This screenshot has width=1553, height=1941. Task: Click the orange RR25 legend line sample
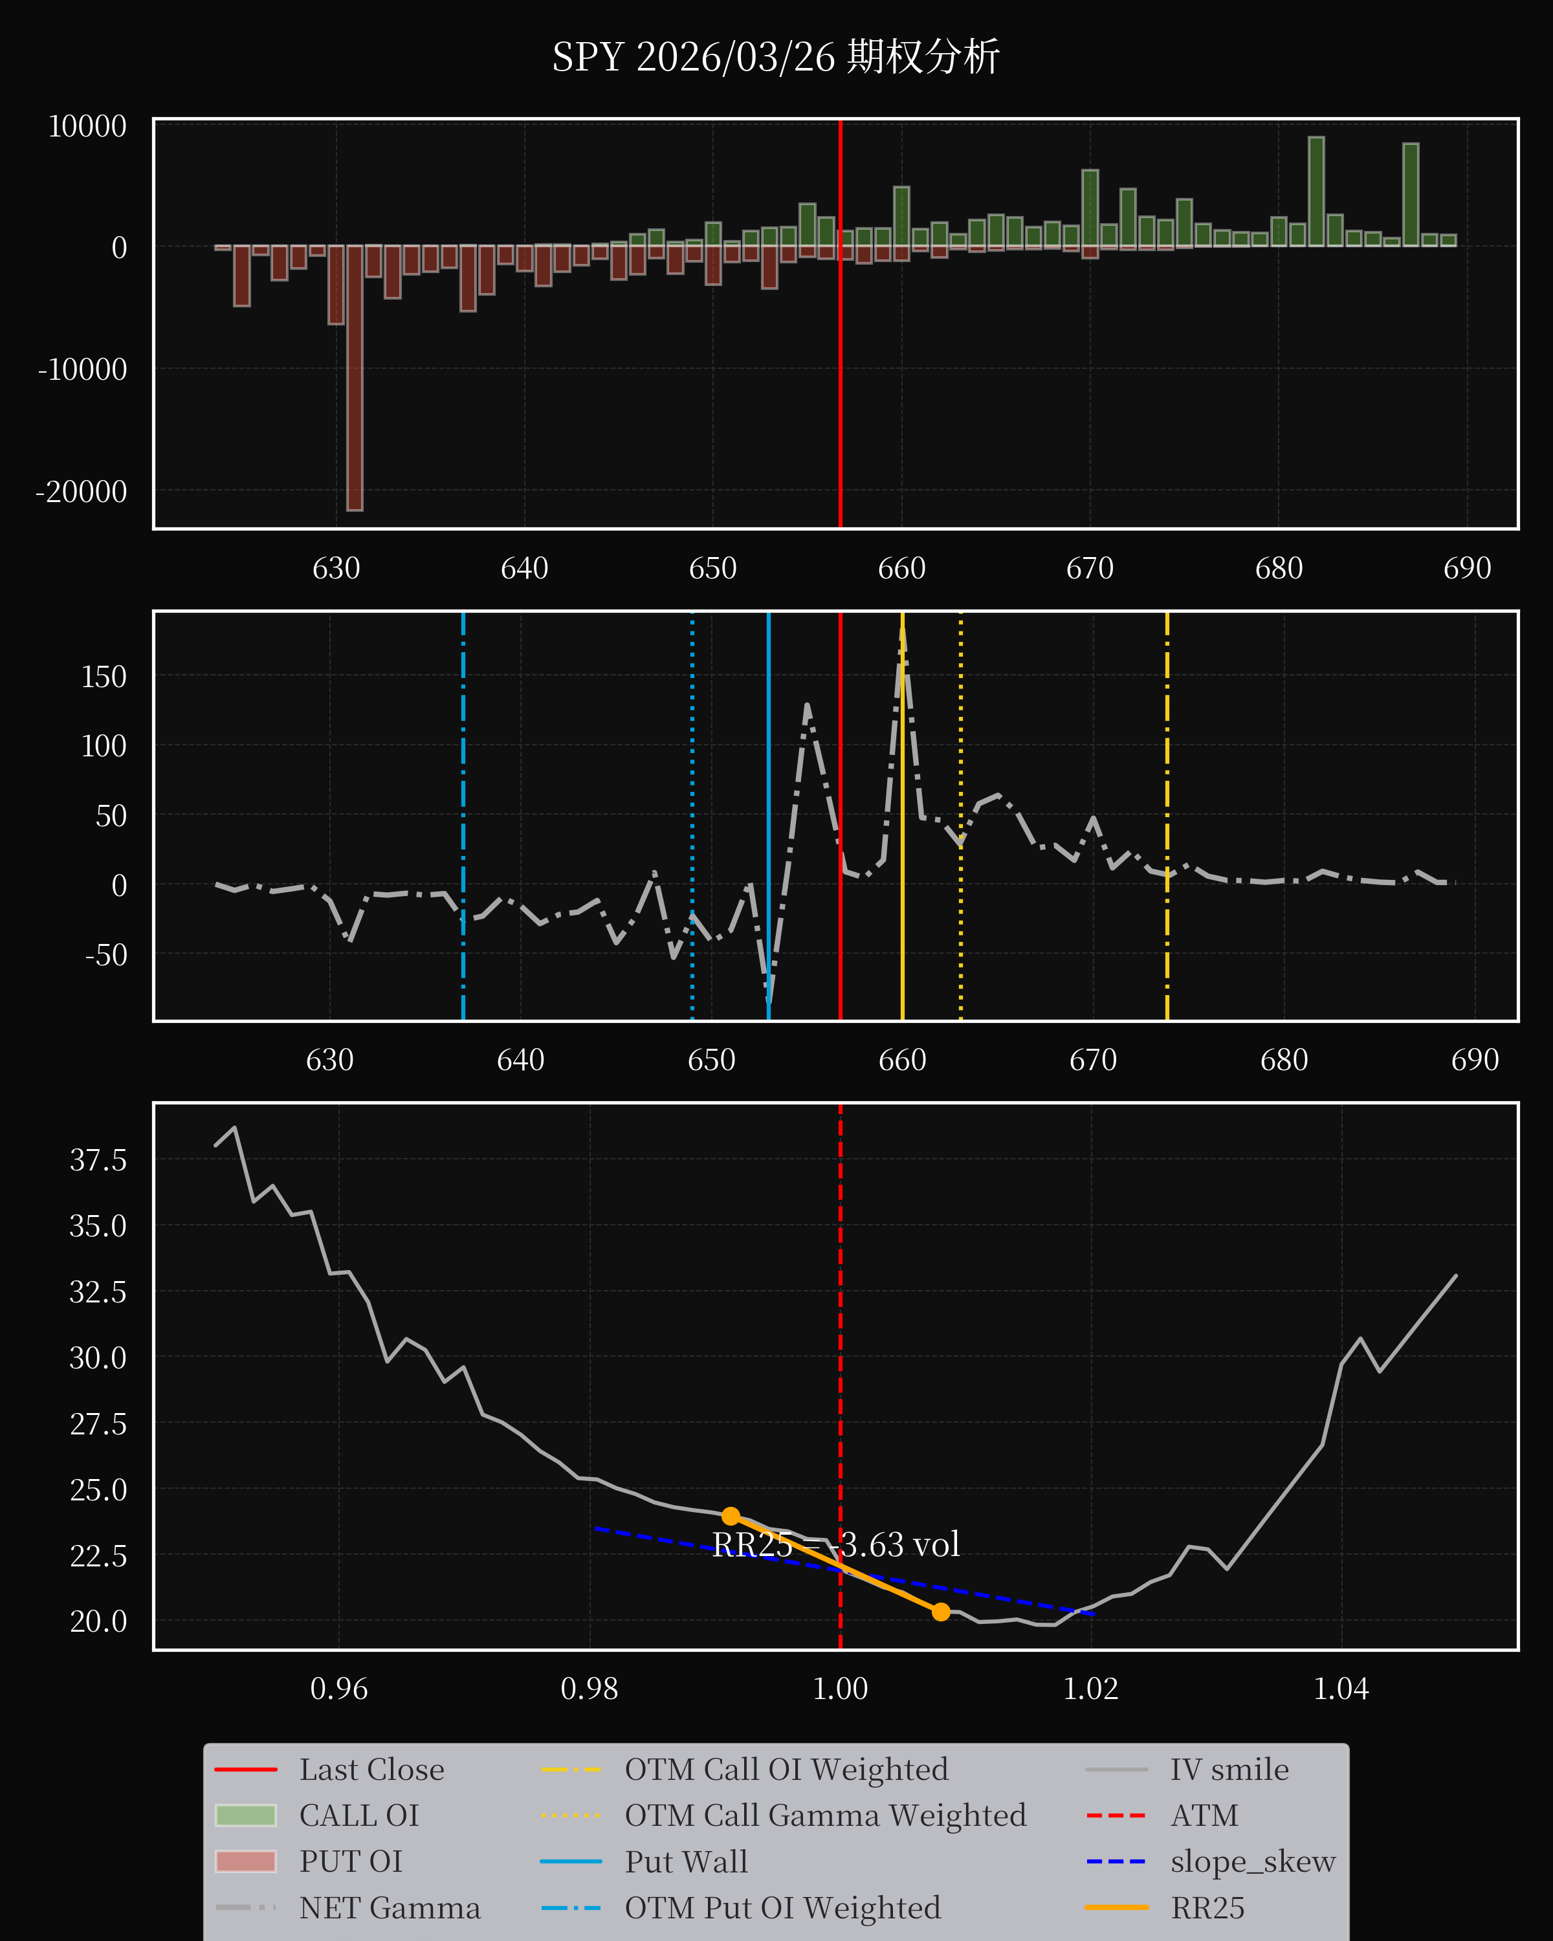point(1116,1907)
